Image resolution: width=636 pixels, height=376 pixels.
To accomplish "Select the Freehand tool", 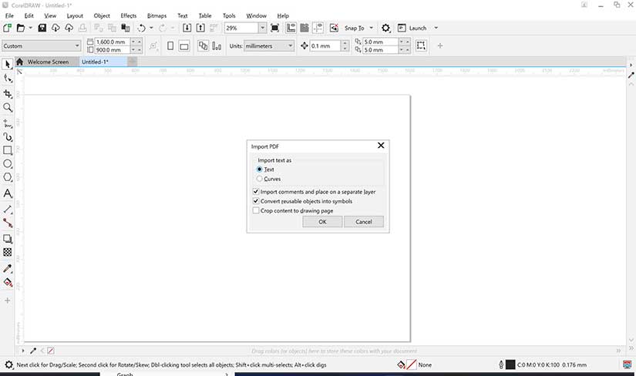I will [x=7, y=123].
